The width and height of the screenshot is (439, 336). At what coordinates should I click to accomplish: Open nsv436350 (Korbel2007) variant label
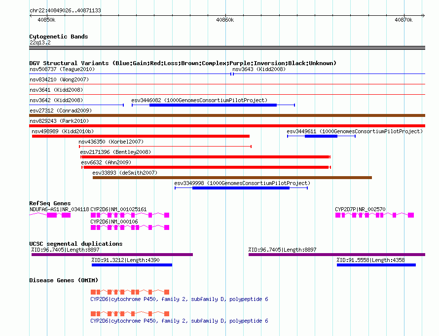(x=111, y=142)
